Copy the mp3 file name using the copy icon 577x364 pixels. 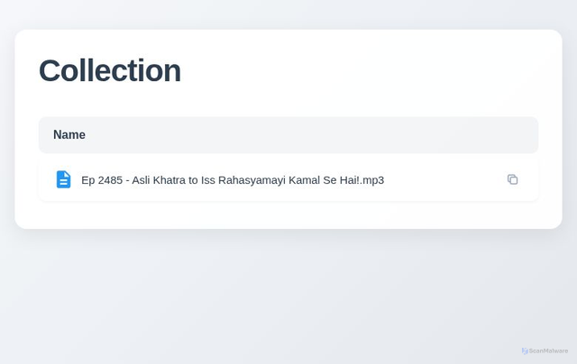pos(512,179)
